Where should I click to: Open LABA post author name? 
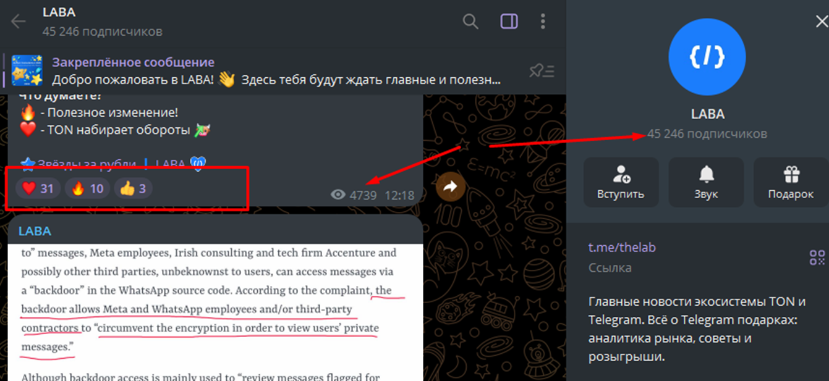click(x=35, y=232)
